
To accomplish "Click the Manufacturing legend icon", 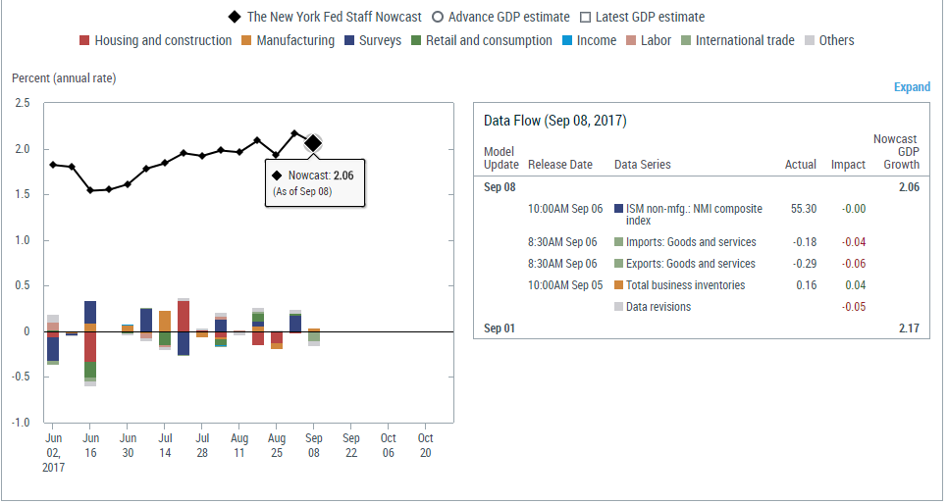I will tap(246, 41).
